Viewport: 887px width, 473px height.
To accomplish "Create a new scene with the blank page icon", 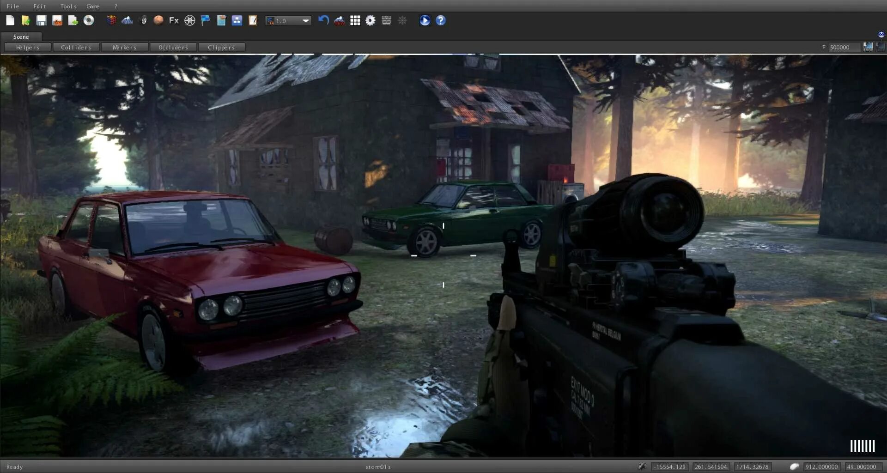I will coord(10,20).
